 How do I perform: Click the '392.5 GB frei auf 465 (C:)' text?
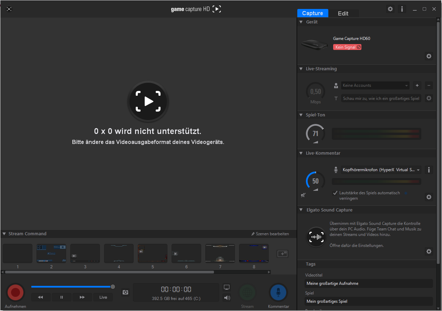click(x=176, y=299)
